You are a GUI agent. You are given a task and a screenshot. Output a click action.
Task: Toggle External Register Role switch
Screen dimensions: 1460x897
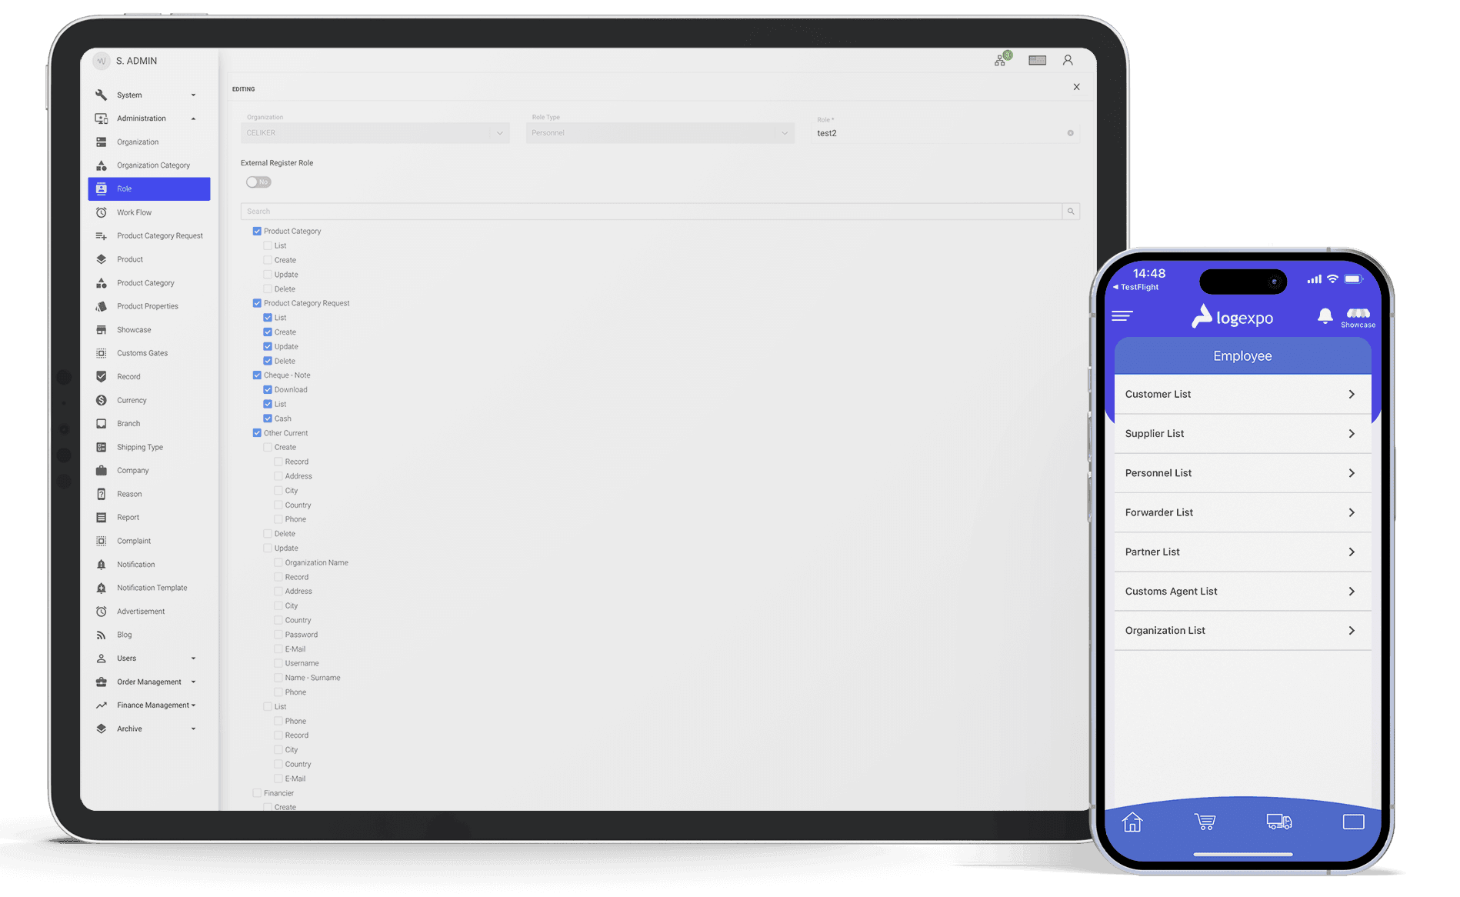point(258,182)
